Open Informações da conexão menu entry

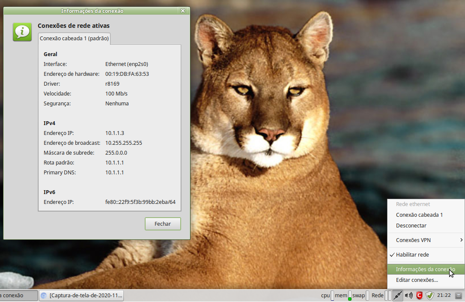pyautogui.click(x=426, y=269)
